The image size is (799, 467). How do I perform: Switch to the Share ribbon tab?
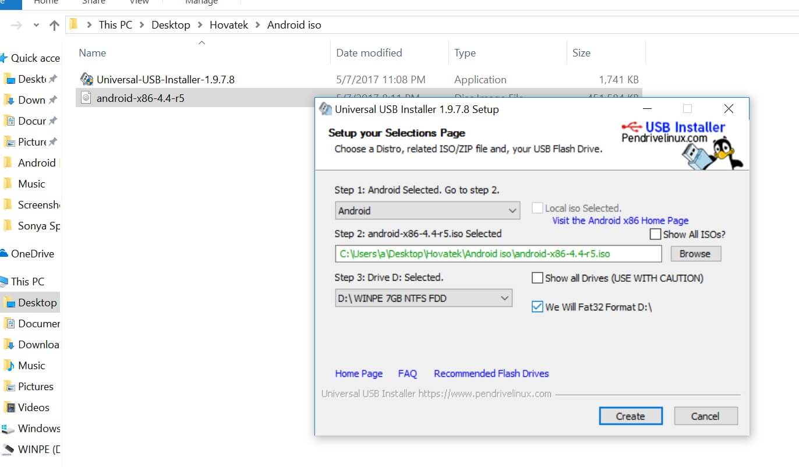93,2
